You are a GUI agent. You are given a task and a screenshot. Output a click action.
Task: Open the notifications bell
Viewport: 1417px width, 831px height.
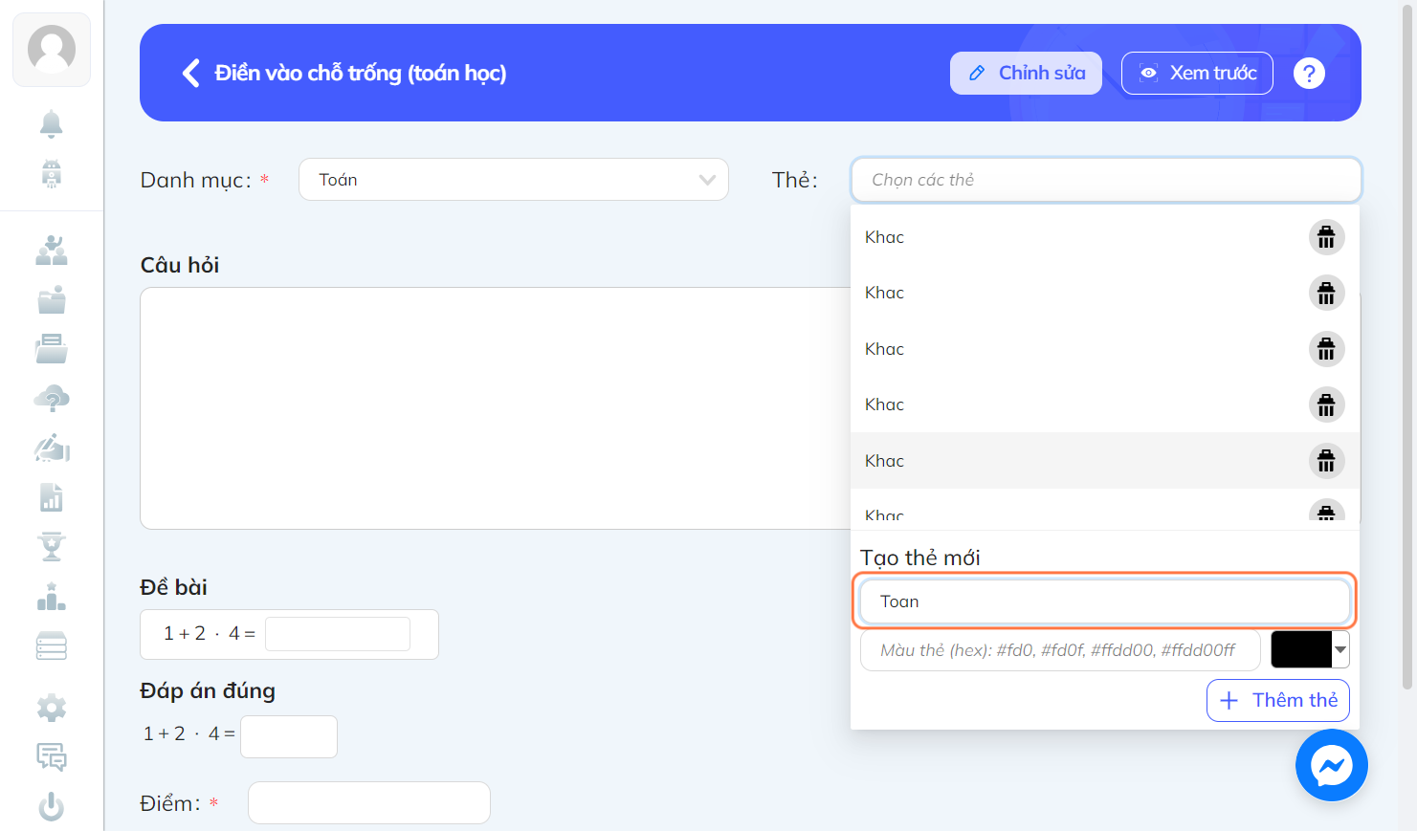52,124
